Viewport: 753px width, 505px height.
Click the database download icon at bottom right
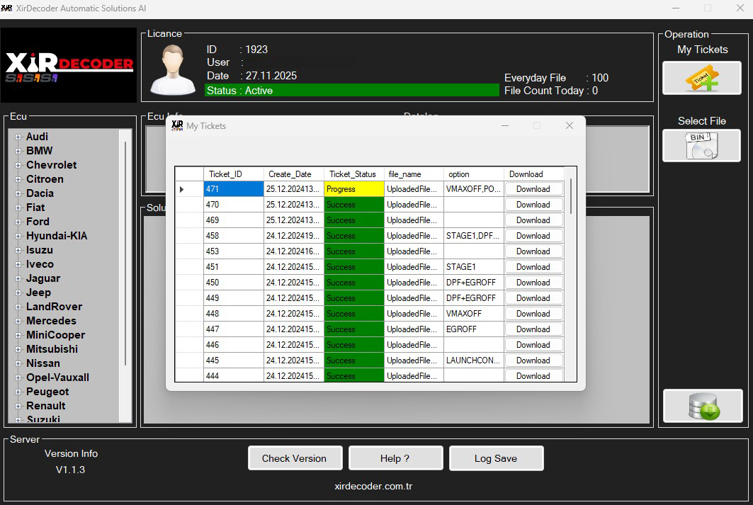coord(702,406)
